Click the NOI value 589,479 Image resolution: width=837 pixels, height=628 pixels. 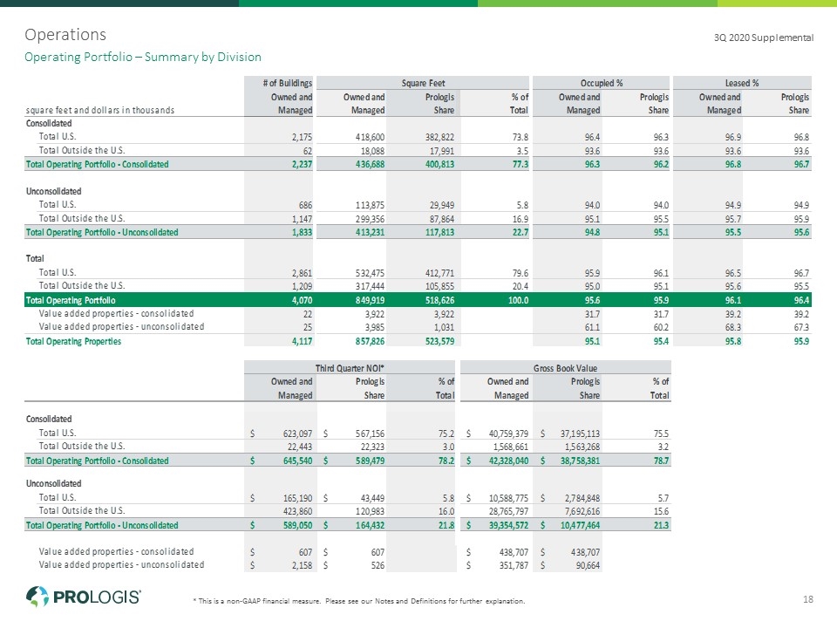[370, 461]
